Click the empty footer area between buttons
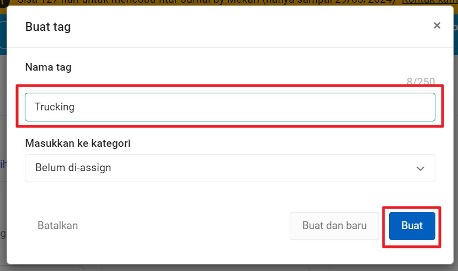The width and height of the screenshot is (458, 271). click(x=182, y=226)
